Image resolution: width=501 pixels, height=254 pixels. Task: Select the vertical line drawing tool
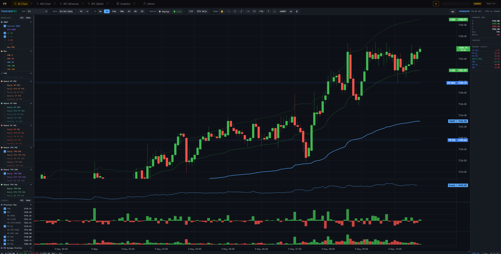[x=235, y=11]
